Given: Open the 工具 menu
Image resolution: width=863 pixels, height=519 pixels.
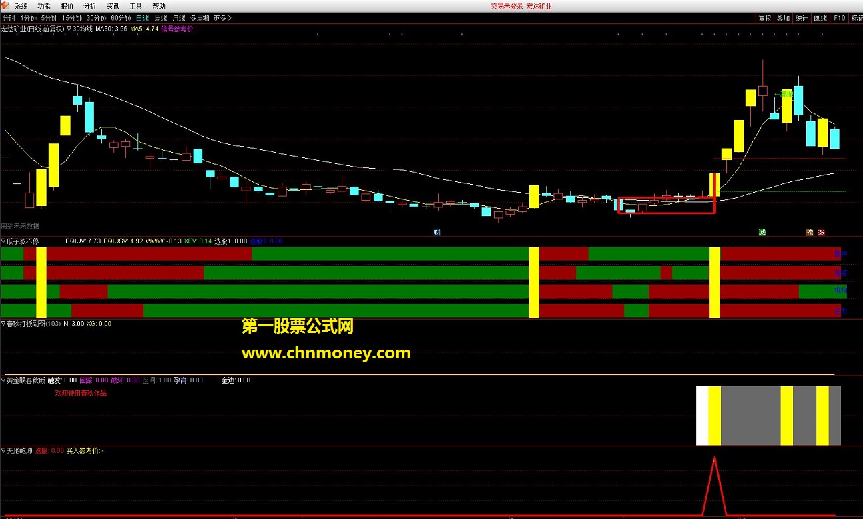Looking at the screenshot, I should 135,6.
